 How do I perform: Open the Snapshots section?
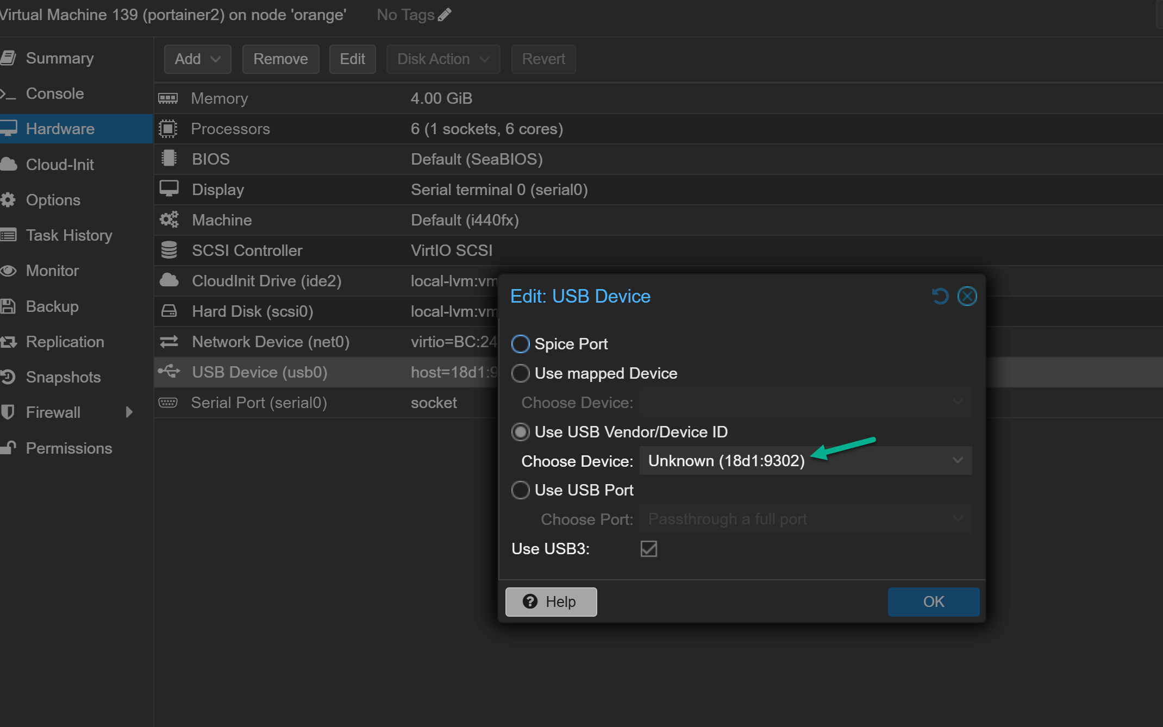pos(63,377)
